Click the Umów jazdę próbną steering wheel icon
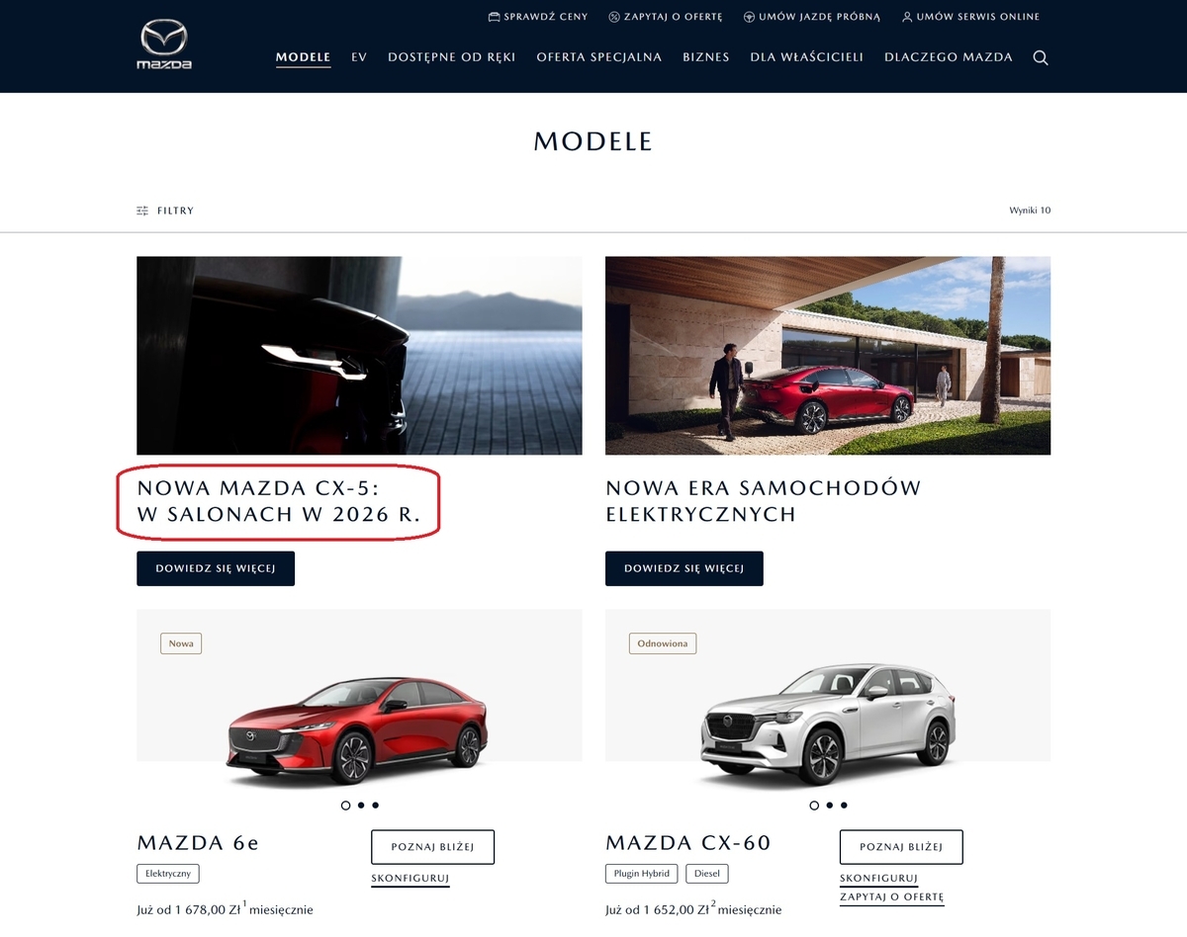1187x937 pixels. click(x=750, y=17)
